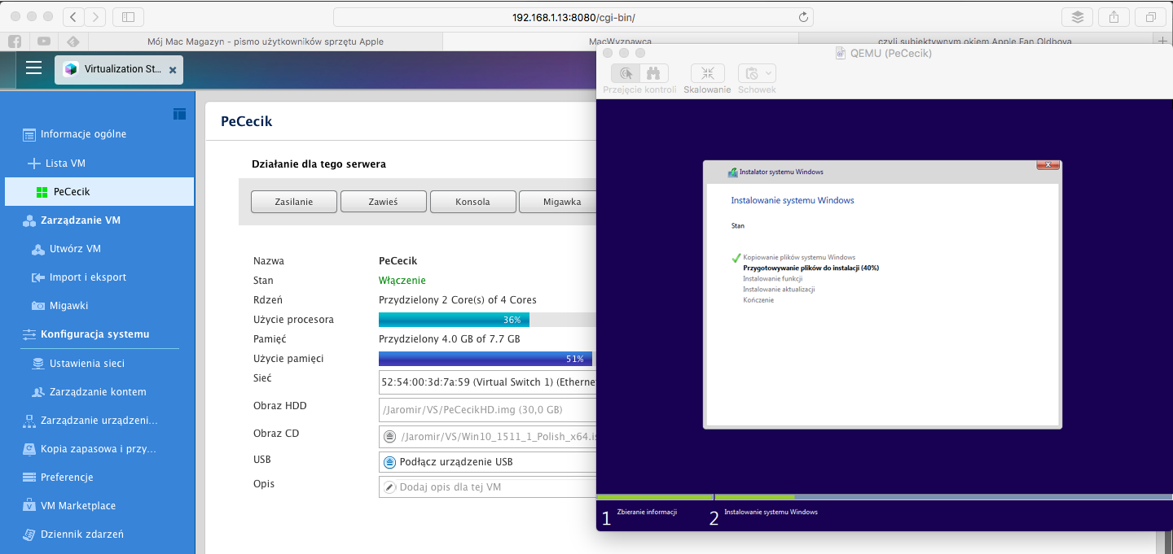Click the Użycie procesora 36% progress bar
Image resolution: width=1173 pixels, height=554 pixels.
coord(487,320)
